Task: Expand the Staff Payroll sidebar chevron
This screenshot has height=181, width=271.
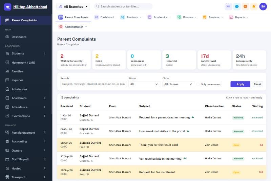Action: pos(44,159)
